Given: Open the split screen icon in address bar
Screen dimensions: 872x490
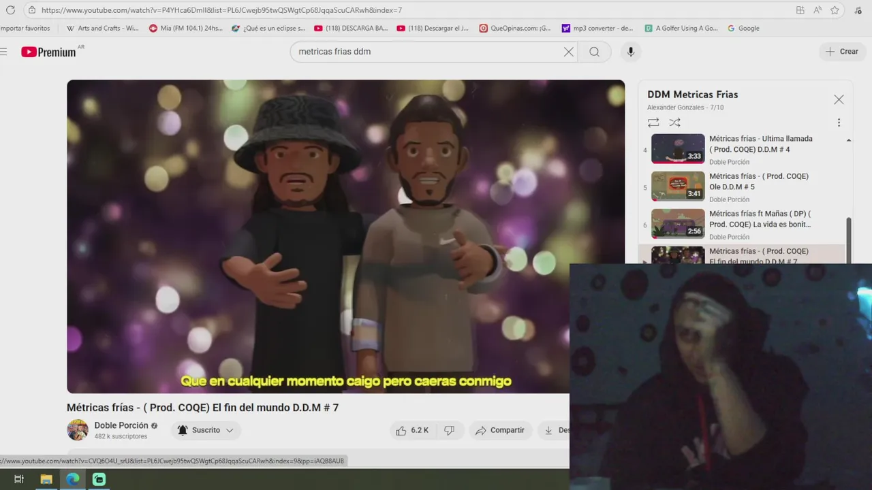Looking at the screenshot, I should [x=800, y=10].
